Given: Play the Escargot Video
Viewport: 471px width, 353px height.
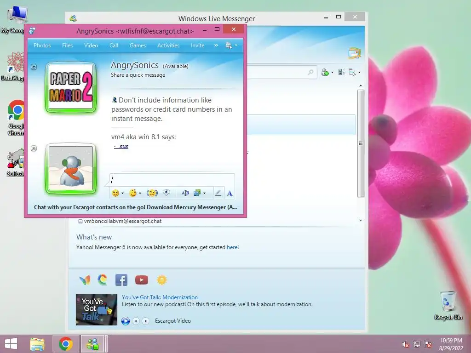Looking at the screenshot, I should pyautogui.click(x=126, y=321).
